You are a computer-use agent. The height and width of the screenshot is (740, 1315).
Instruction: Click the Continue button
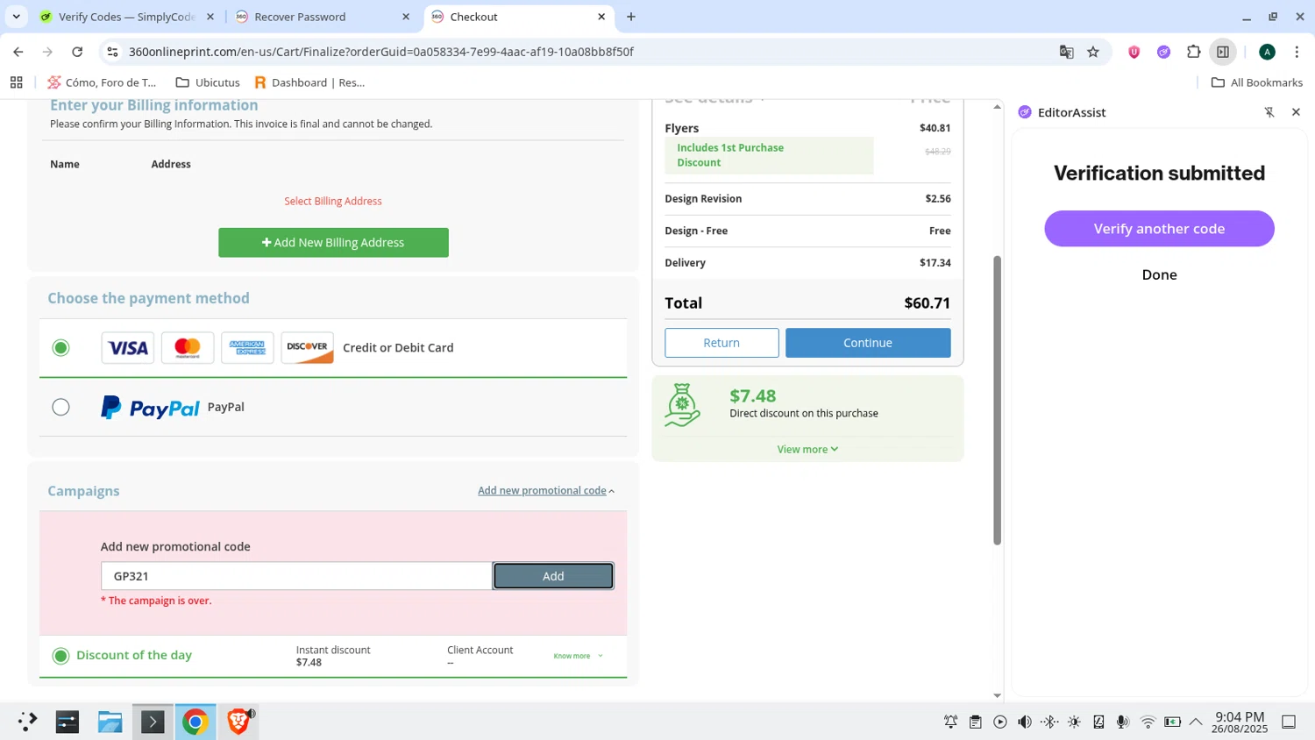(868, 343)
